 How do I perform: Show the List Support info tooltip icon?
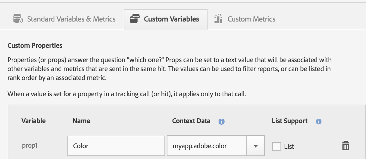pos(318,121)
